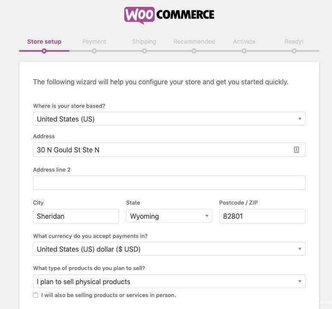Open the store country dropdown
Viewport: 332px width, 309px height.
coord(169,119)
